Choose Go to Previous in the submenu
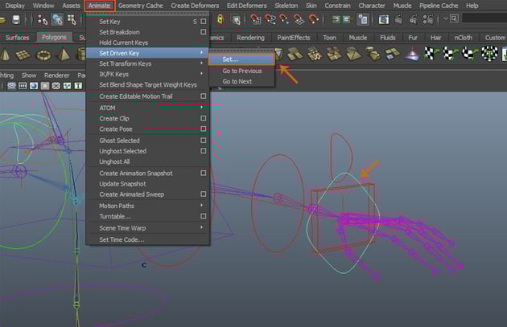 pos(242,71)
